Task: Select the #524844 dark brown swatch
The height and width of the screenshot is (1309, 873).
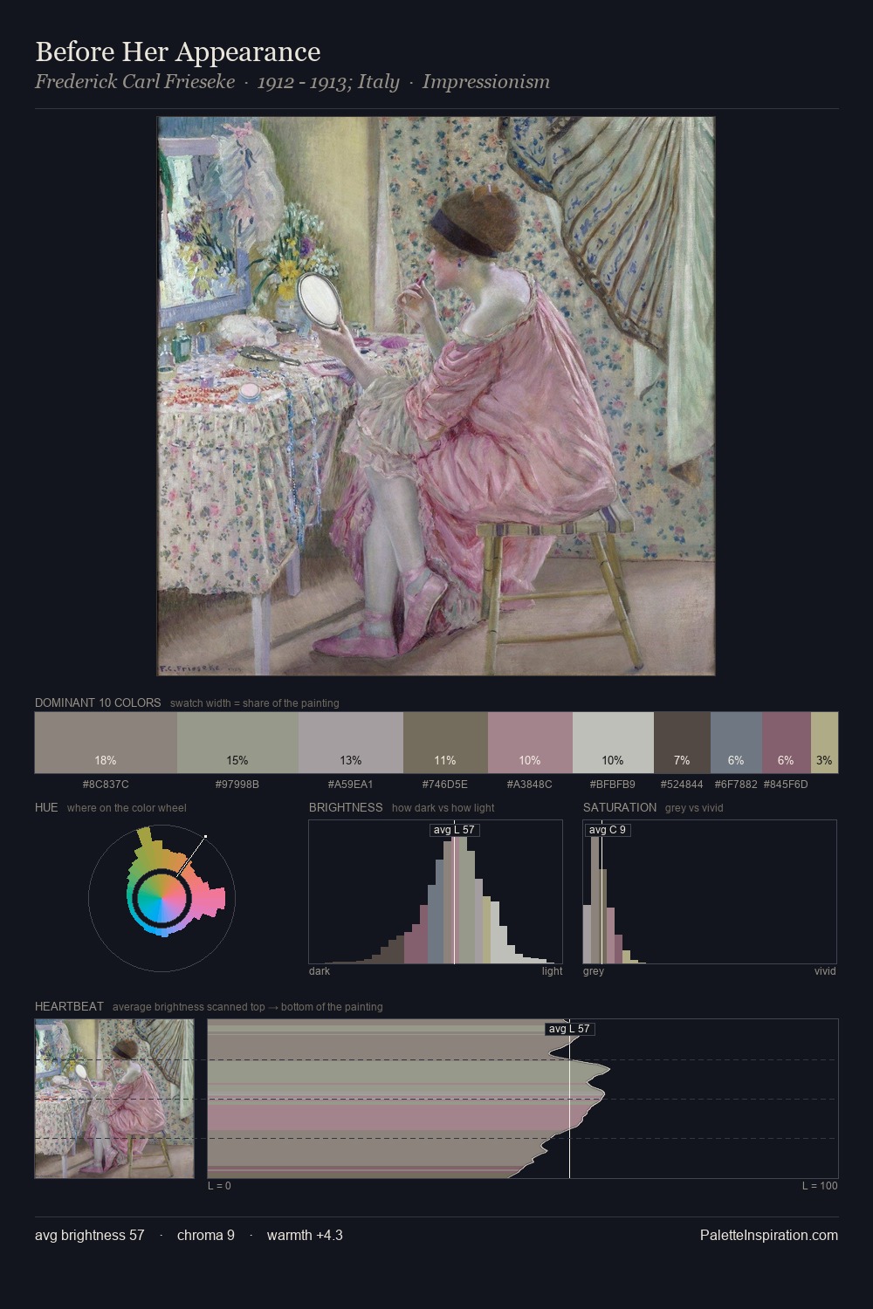Action: [682, 743]
